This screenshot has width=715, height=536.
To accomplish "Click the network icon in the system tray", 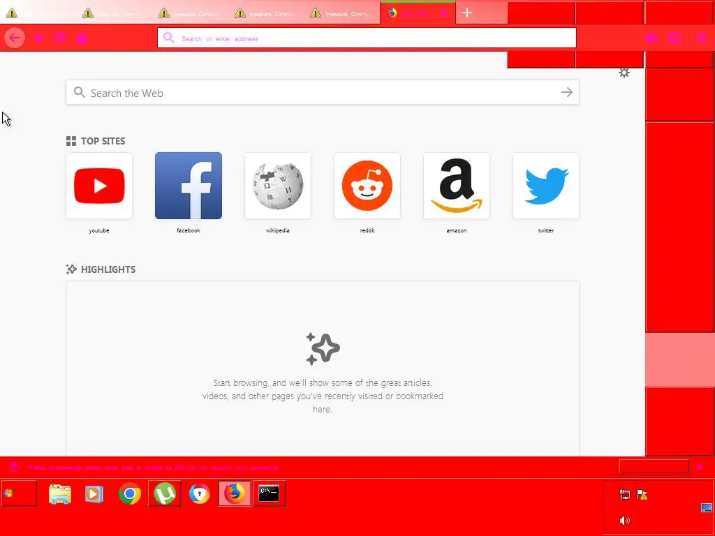I will (625, 495).
